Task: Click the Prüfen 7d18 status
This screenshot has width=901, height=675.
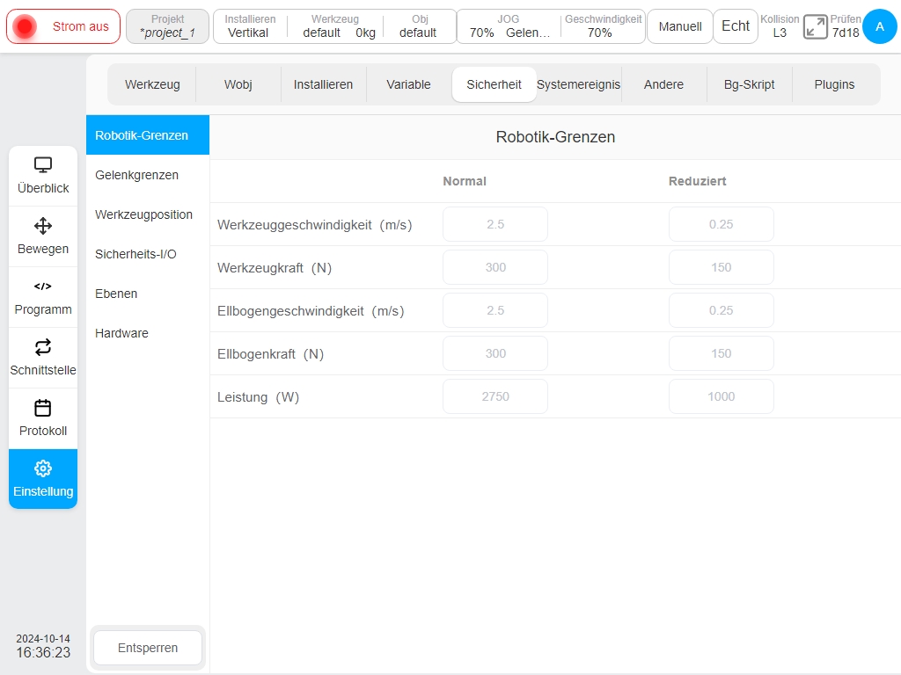Action: coord(846,26)
